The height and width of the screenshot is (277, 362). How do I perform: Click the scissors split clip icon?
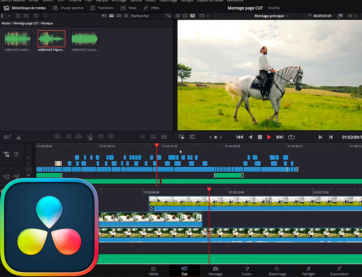click(x=18, y=137)
